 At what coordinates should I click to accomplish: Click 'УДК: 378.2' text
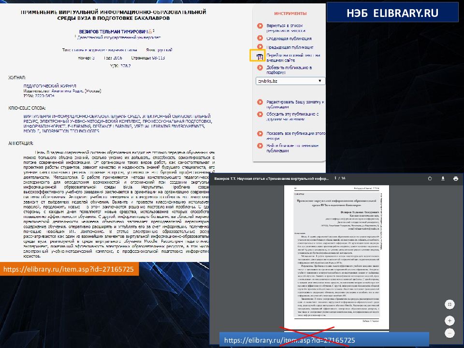[x=120, y=66]
